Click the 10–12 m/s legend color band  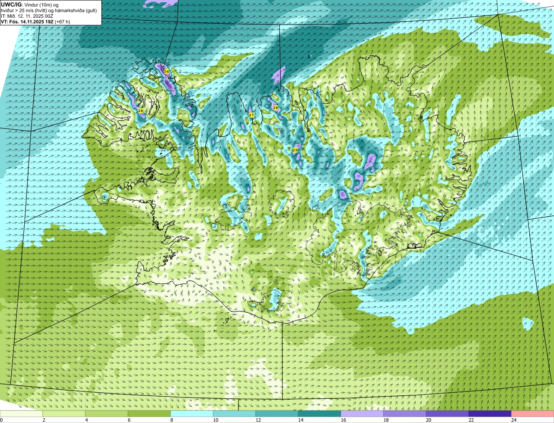[x=235, y=414]
